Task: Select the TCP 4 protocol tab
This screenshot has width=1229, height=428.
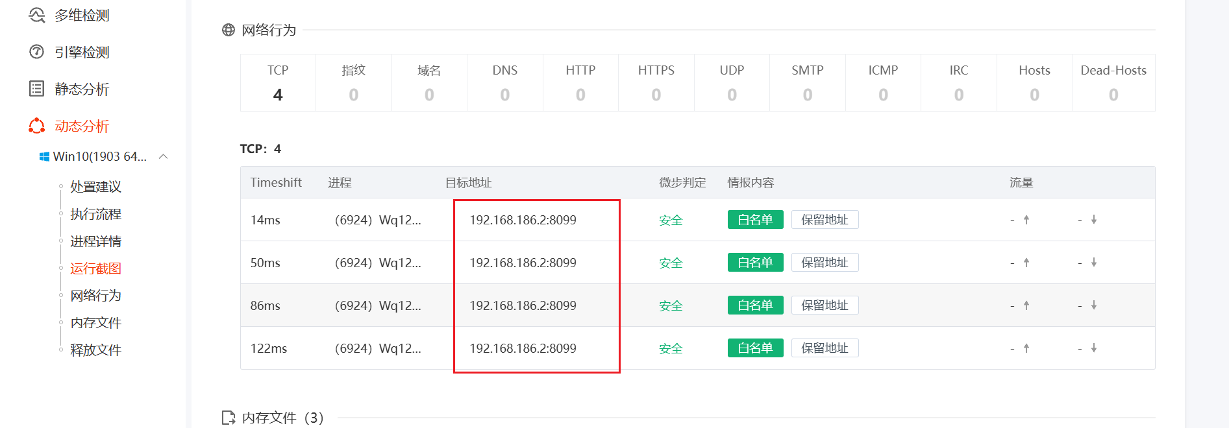Action: point(278,82)
